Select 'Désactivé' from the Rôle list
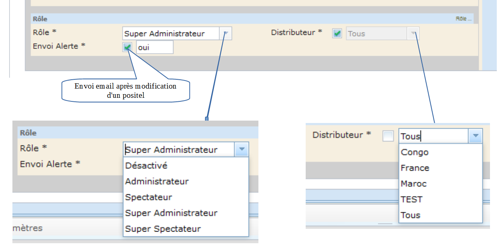 (x=146, y=165)
